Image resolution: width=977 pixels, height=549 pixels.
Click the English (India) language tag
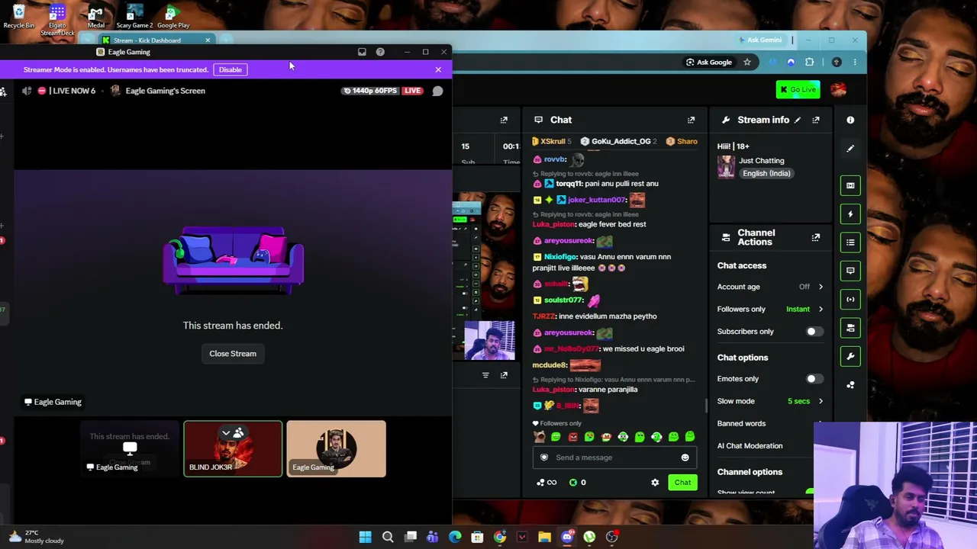[x=766, y=173]
